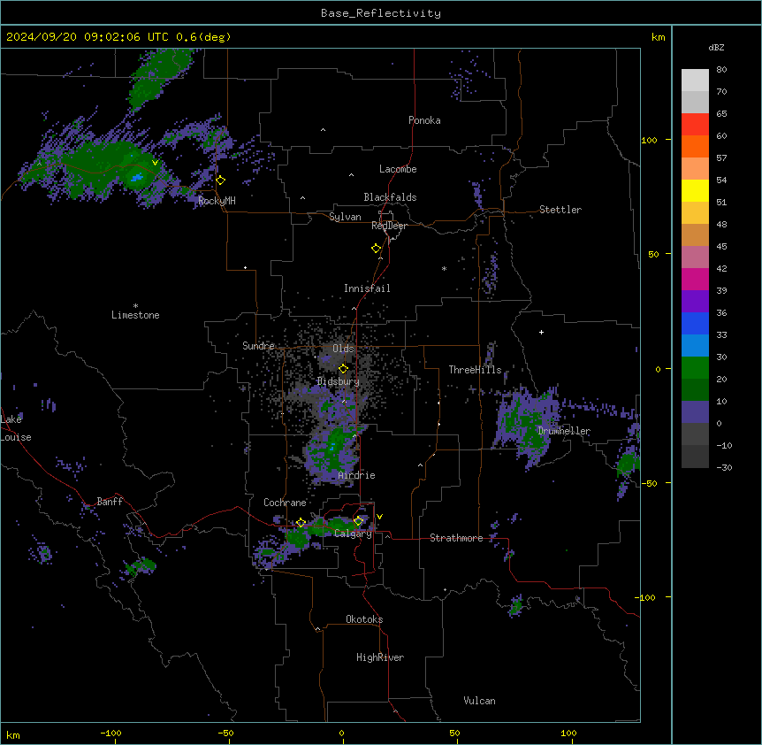
Task: Click the white asterisk above Limestone
Action: [135, 306]
